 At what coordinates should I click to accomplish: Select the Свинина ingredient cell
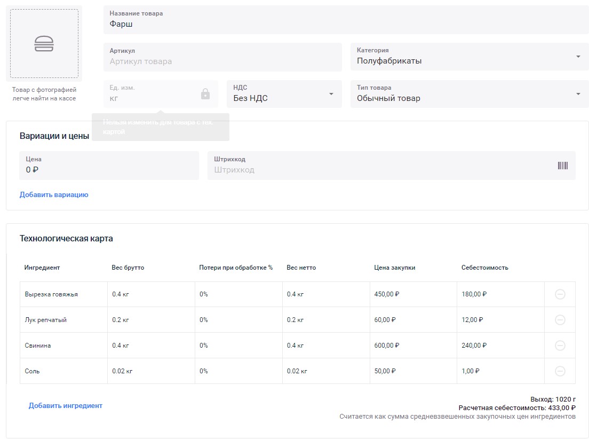coord(63,346)
